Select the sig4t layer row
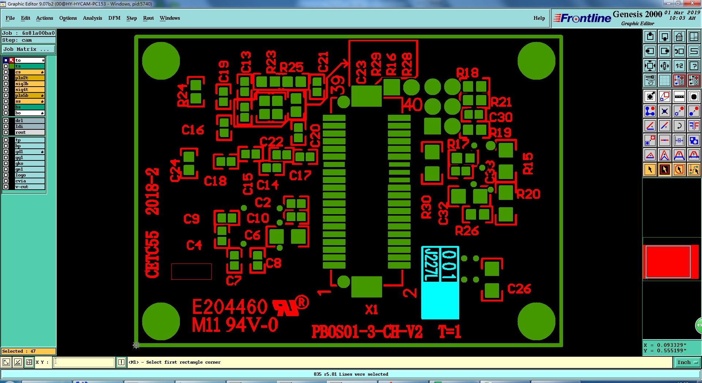The image size is (702, 383). (x=30, y=90)
